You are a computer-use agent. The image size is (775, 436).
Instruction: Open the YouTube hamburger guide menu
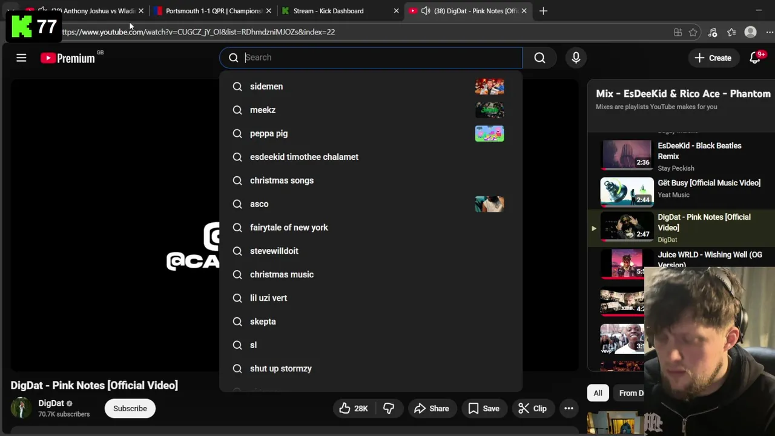(x=21, y=58)
